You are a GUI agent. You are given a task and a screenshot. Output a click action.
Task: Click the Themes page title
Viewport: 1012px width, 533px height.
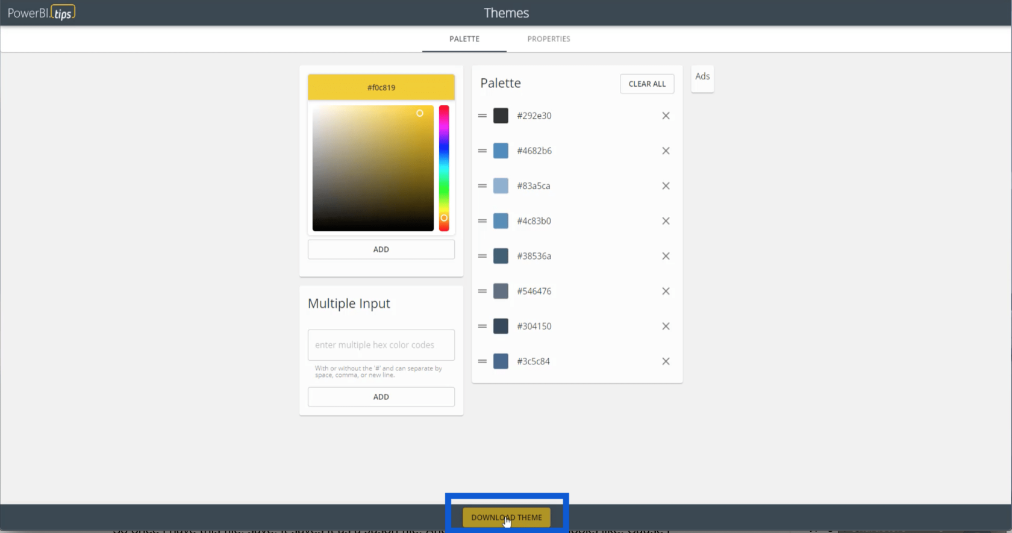pos(506,13)
